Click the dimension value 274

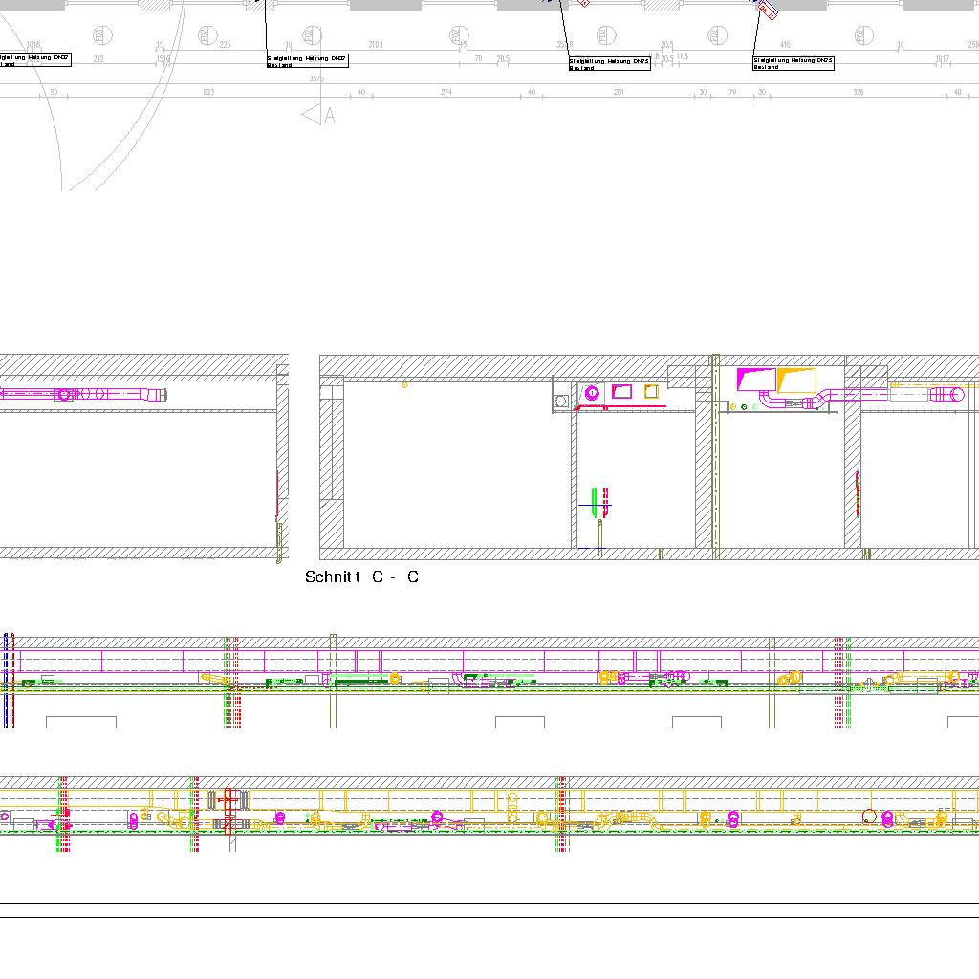click(446, 93)
